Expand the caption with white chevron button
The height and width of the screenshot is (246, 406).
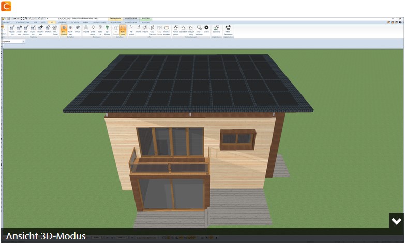tap(396, 221)
